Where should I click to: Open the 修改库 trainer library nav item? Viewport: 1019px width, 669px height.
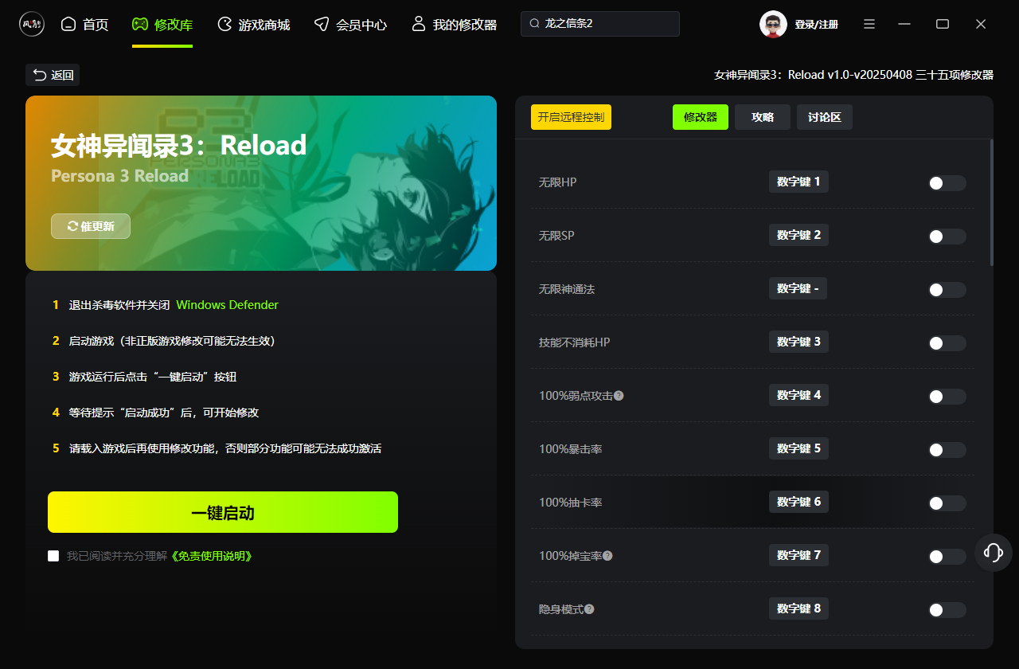162,25
